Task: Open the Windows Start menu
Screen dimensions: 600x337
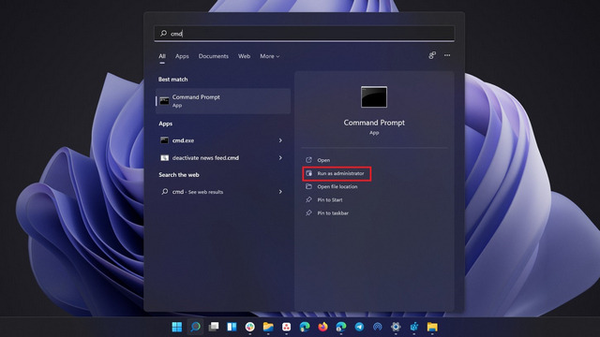Action: 177,327
